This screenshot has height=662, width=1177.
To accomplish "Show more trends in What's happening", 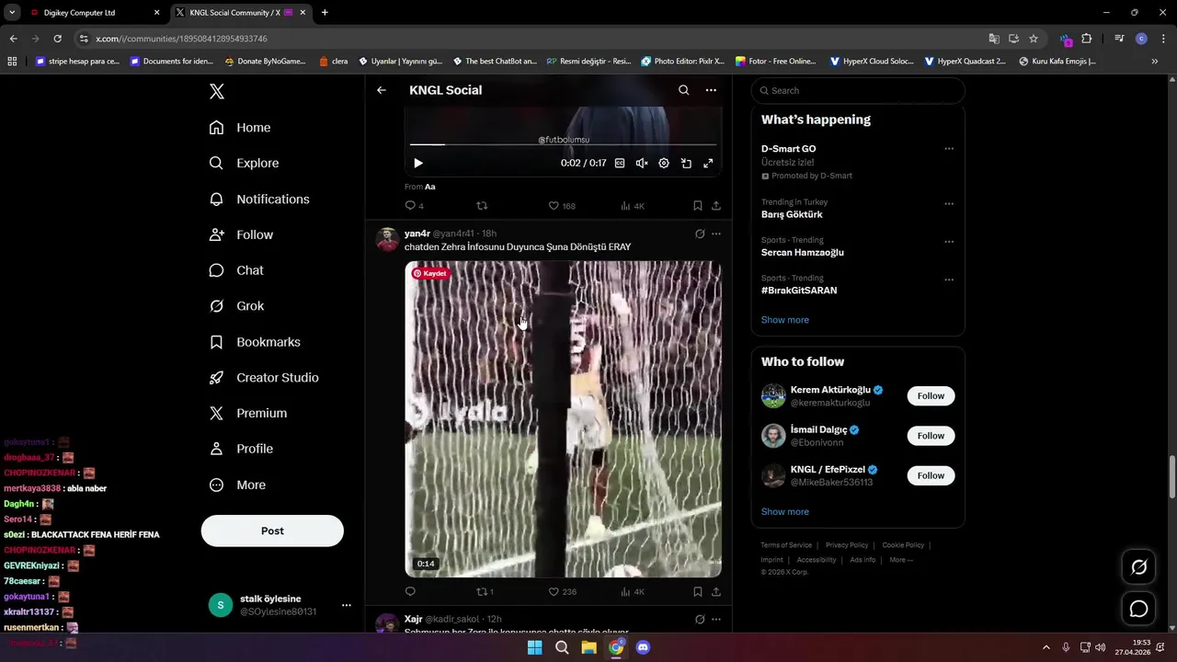I will coord(785,320).
